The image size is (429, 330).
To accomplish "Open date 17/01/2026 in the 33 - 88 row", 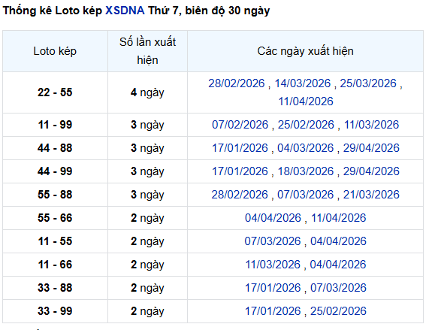I will point(273,288).
